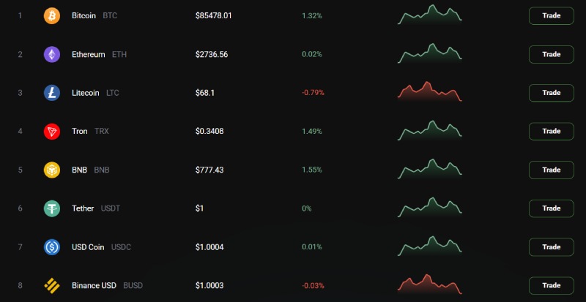Viewport: 586px width, 302px height.
Task: Click the blue USD Coin icon
Action: click(x=52, y=247)
